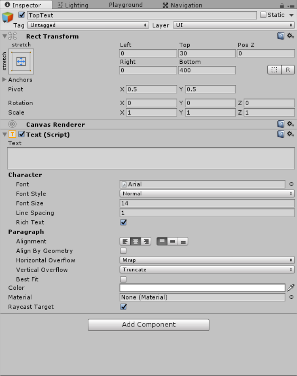Set vertical alignment to middle
This screenshot has height=376, width=297.
coord(172,241)
